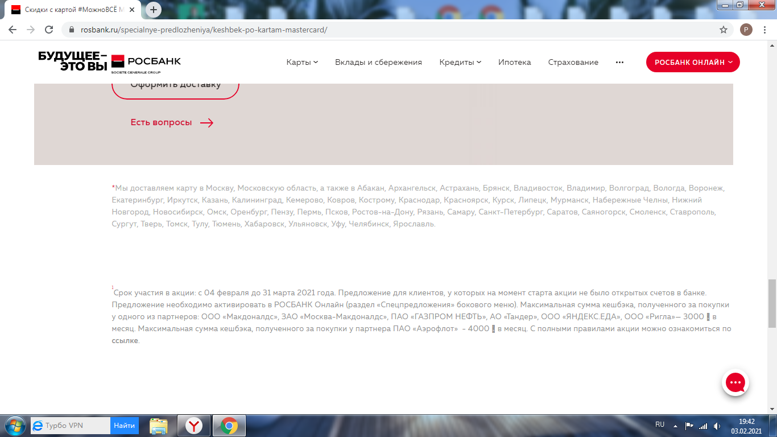
Task: Expand the Кредиты menu
Action: (x=460, y=62)
